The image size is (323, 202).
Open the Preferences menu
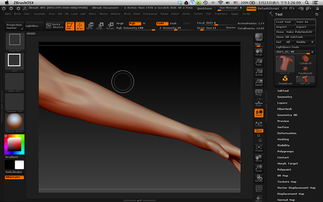150,14
